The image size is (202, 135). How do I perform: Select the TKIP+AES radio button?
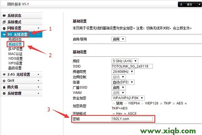(186, 103)
